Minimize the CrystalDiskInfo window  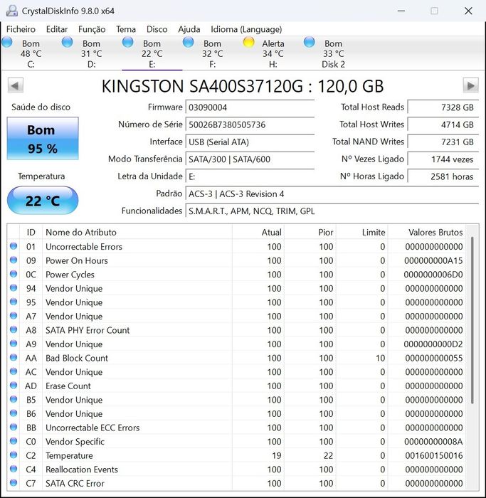tap(401, 11)
